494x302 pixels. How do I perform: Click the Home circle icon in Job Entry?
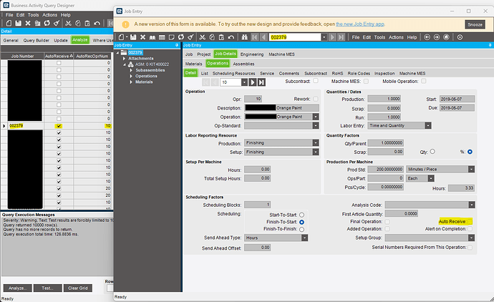click(x=447, y=37)
